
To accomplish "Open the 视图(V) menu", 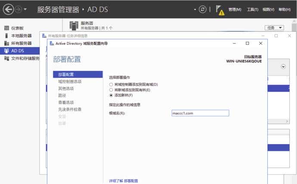I will (x=269, y=9).
